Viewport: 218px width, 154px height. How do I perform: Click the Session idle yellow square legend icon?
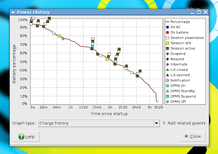pos(167,43)
